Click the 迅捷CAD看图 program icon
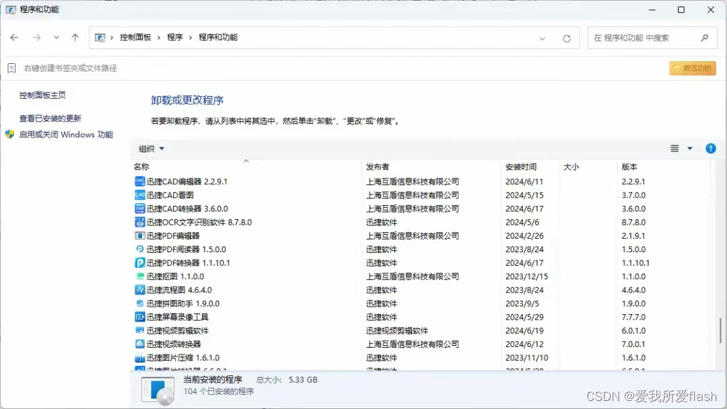This screenshot has width=727, height=409. (139, 195)
